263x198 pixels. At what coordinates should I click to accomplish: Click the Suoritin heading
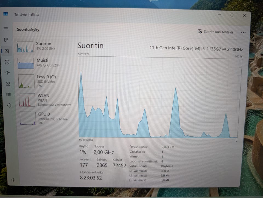(x=90, y=46)
